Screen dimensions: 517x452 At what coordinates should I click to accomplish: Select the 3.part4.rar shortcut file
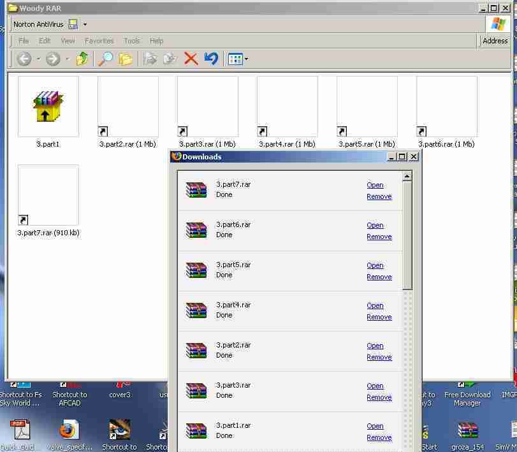(287, 107)
